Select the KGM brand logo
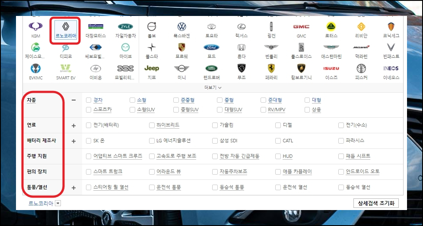Image resolution: width=423 pixels, height=226 pixels. [x=35, y=26]
